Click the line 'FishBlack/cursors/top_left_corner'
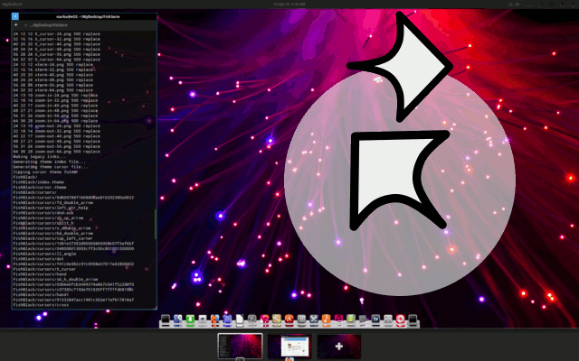 (53, 238)
